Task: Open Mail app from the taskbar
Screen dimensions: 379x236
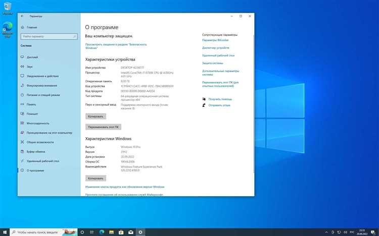Action: 131,232
